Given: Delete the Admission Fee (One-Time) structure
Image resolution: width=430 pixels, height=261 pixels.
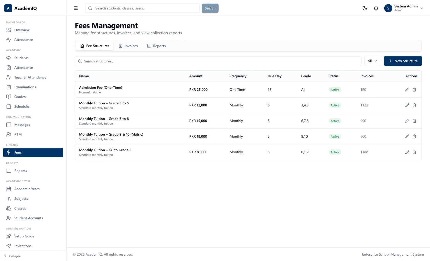Looking at the screenshot, I should [414, 90].
